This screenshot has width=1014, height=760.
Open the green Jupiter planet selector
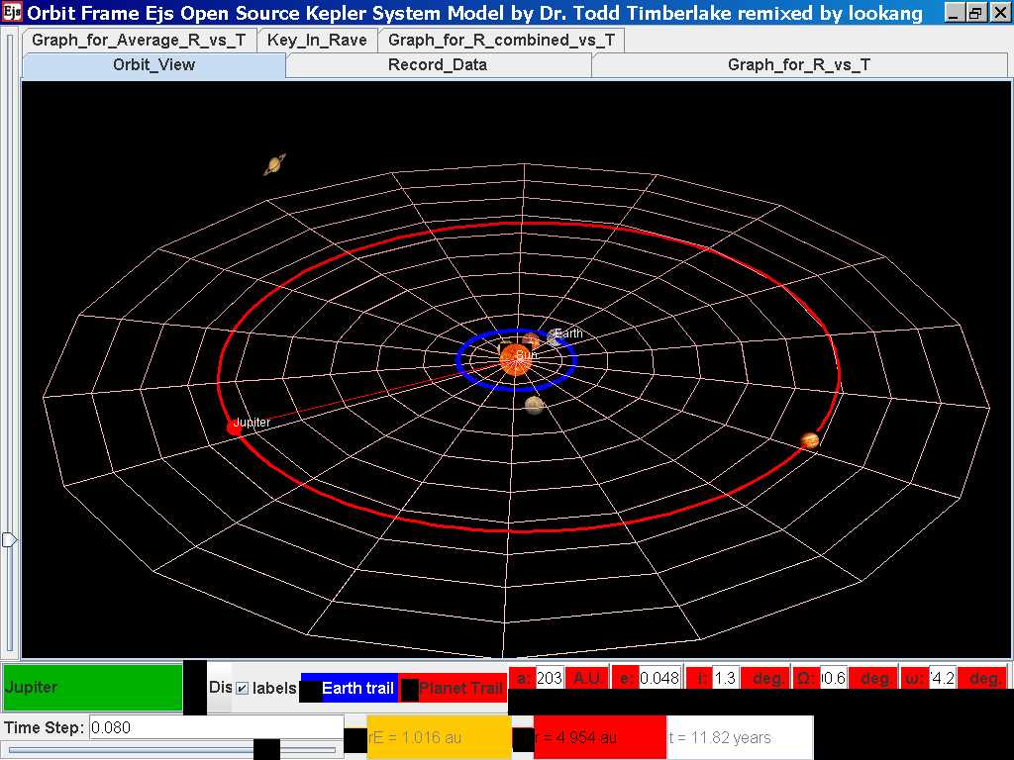92,687
